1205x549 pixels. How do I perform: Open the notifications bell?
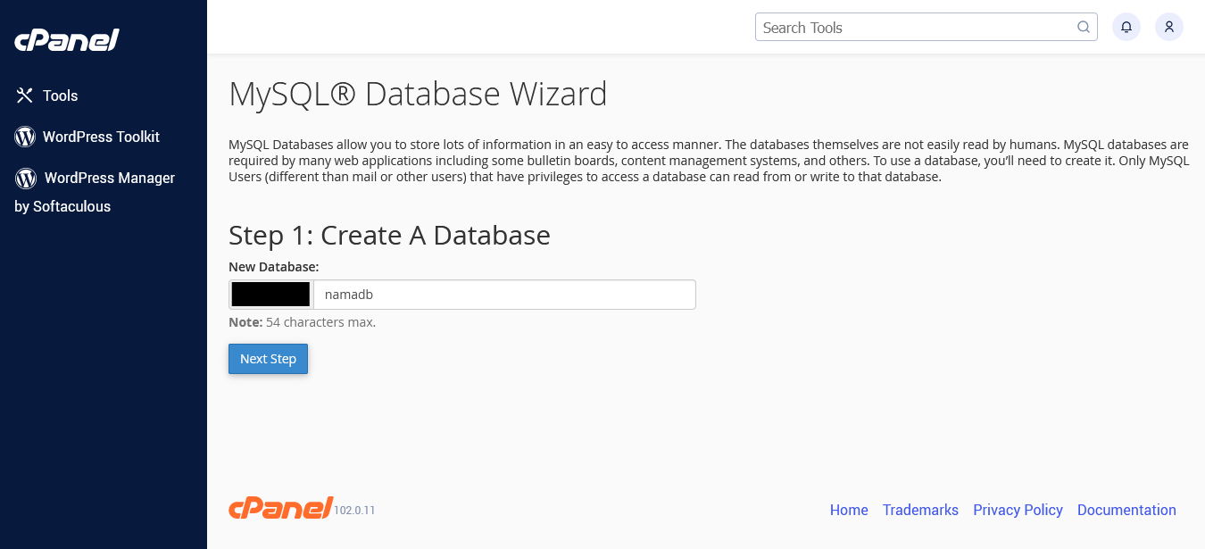tap(1126, 27)
